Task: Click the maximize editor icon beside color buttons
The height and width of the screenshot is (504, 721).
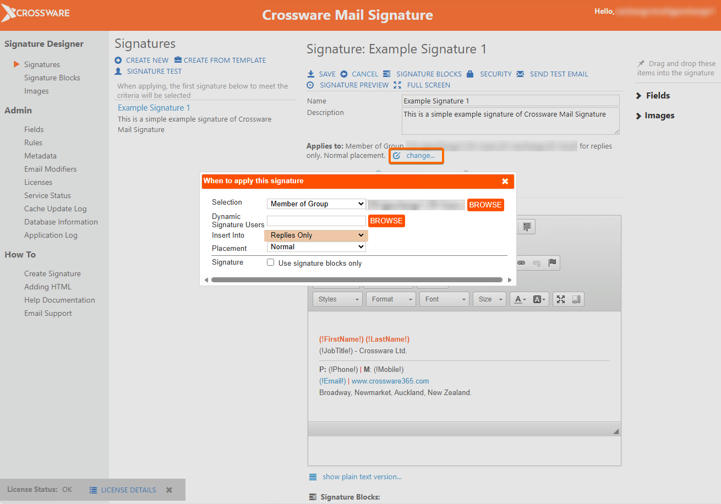Action: point(561,299)
